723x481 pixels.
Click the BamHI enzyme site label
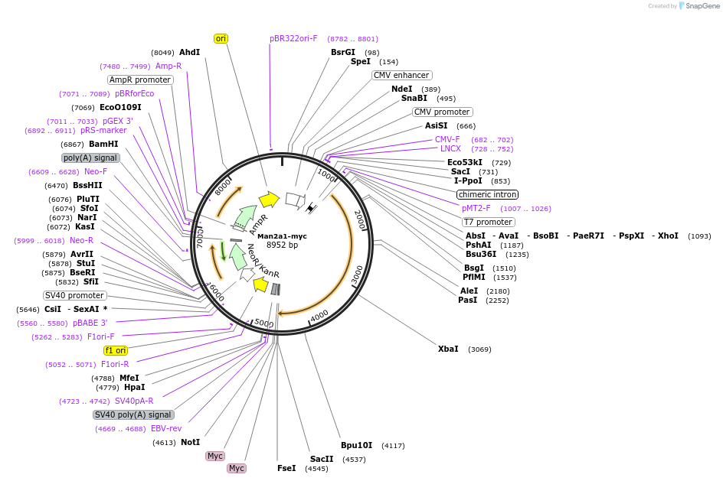point(103,144)
